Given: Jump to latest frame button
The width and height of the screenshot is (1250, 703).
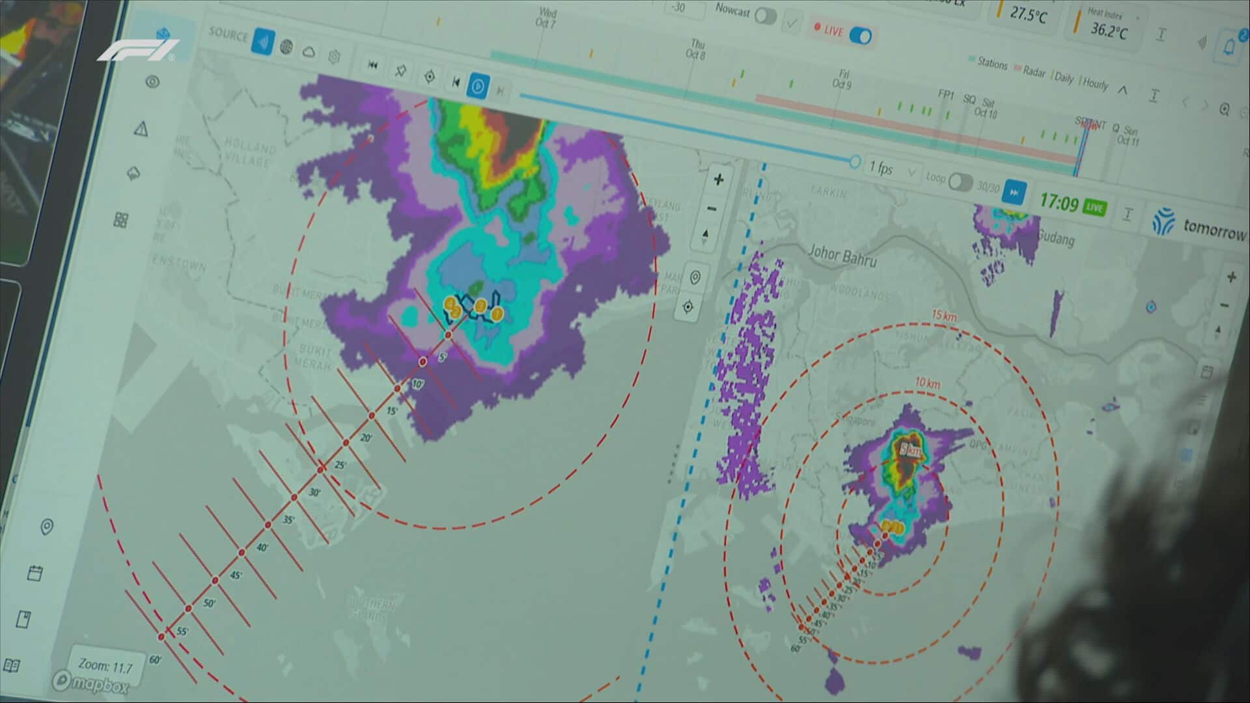Looking at the screenshot, I should point(1014,192).
